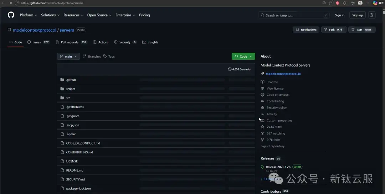Screen dimensions: 385x194
Task: Open Release 2026.1.26 latest release
Action: point(278,167)
